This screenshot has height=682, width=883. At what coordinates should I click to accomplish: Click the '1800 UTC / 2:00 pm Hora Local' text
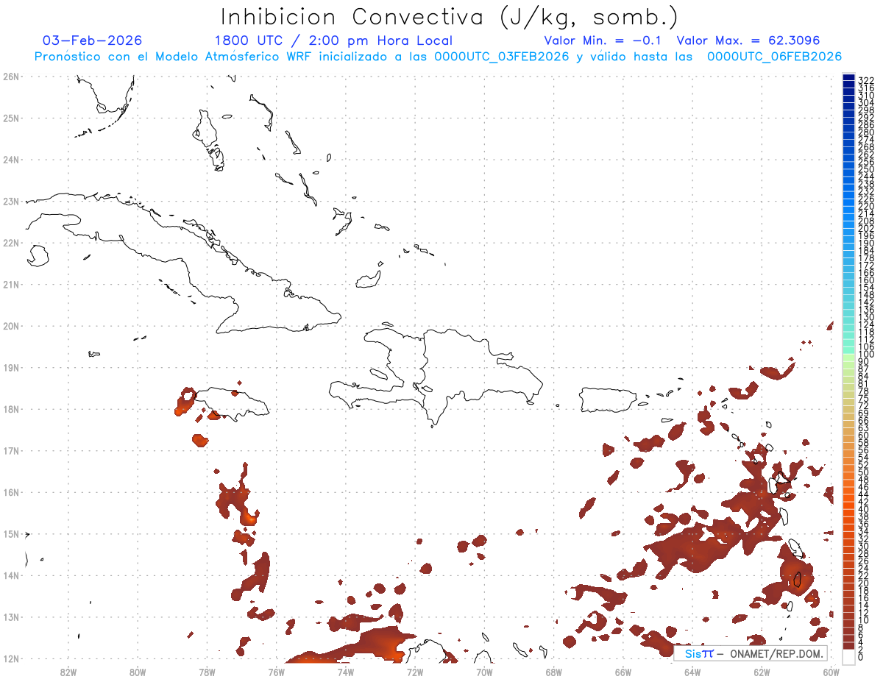click(333, 40)
